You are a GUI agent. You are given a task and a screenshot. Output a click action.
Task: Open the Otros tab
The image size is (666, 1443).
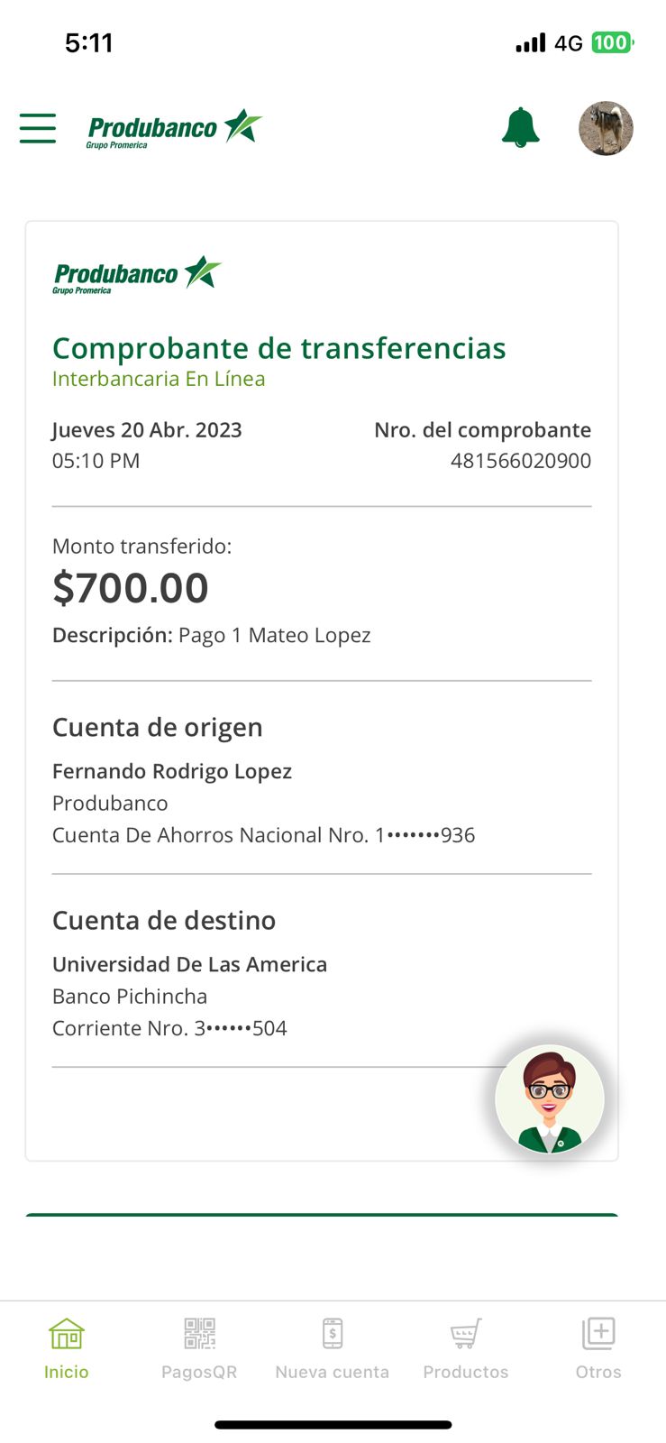[598, 1349]
